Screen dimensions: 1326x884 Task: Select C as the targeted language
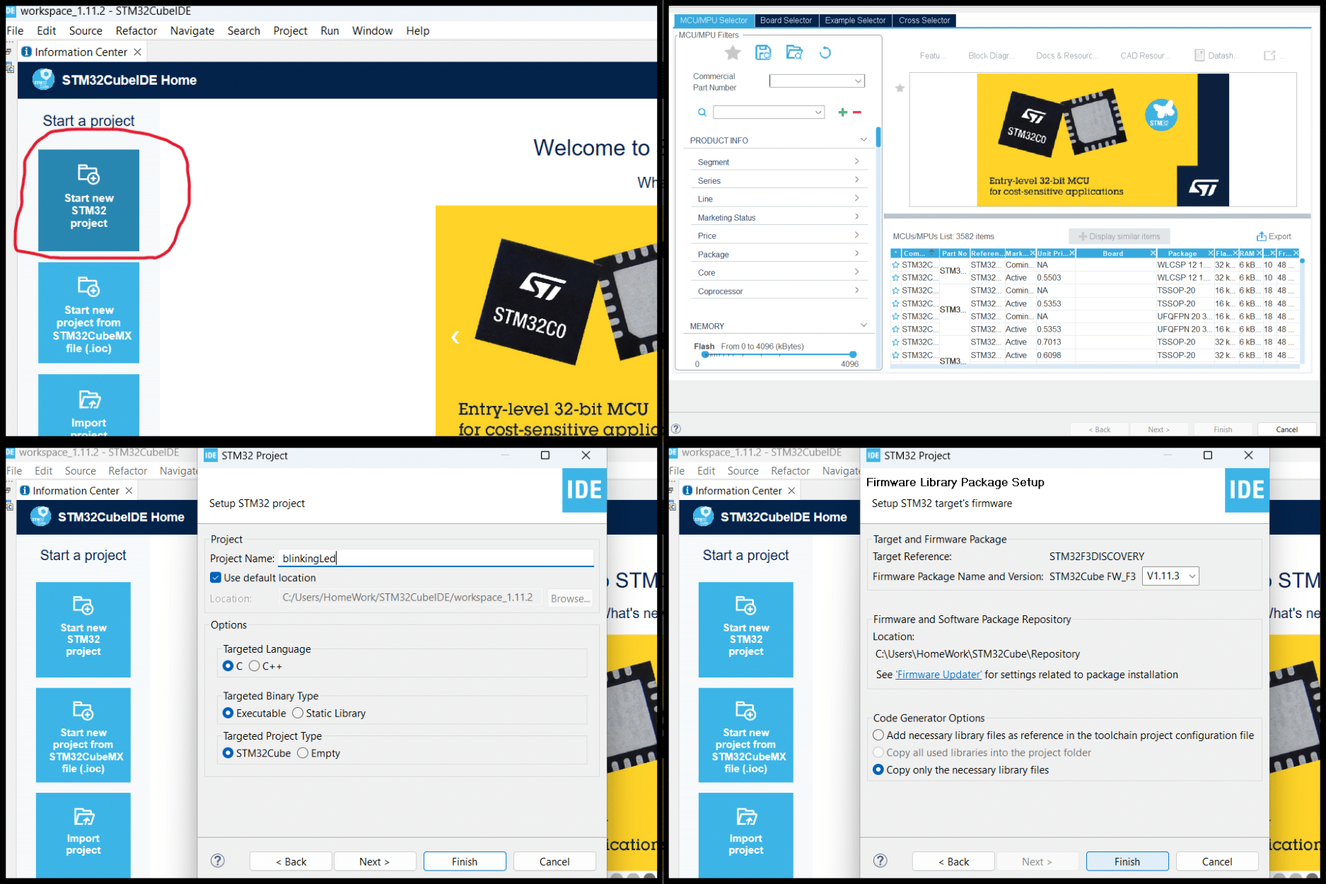point(228,666)
